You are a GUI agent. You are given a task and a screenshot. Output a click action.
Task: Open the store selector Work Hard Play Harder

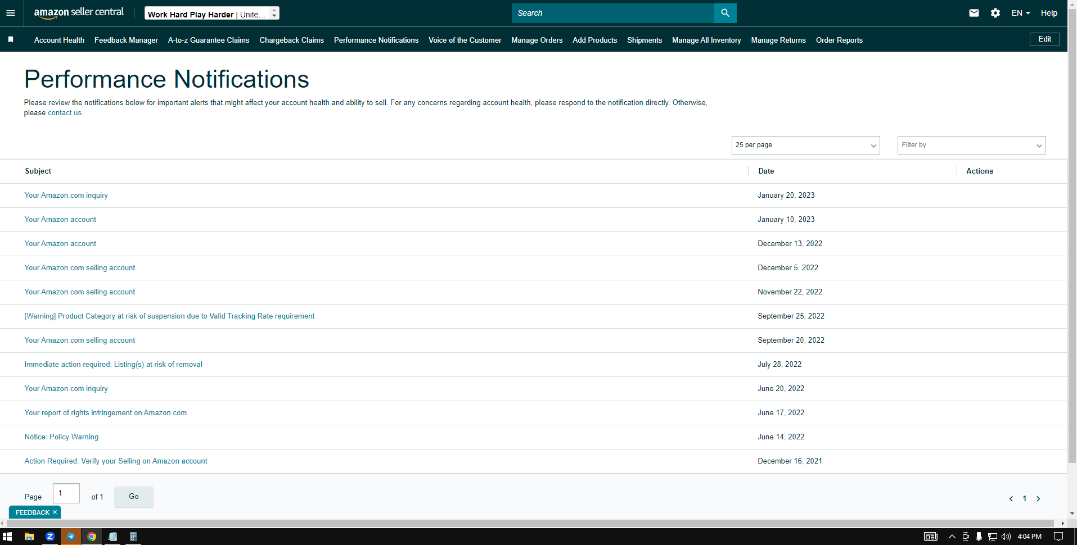tap(212, 13)
